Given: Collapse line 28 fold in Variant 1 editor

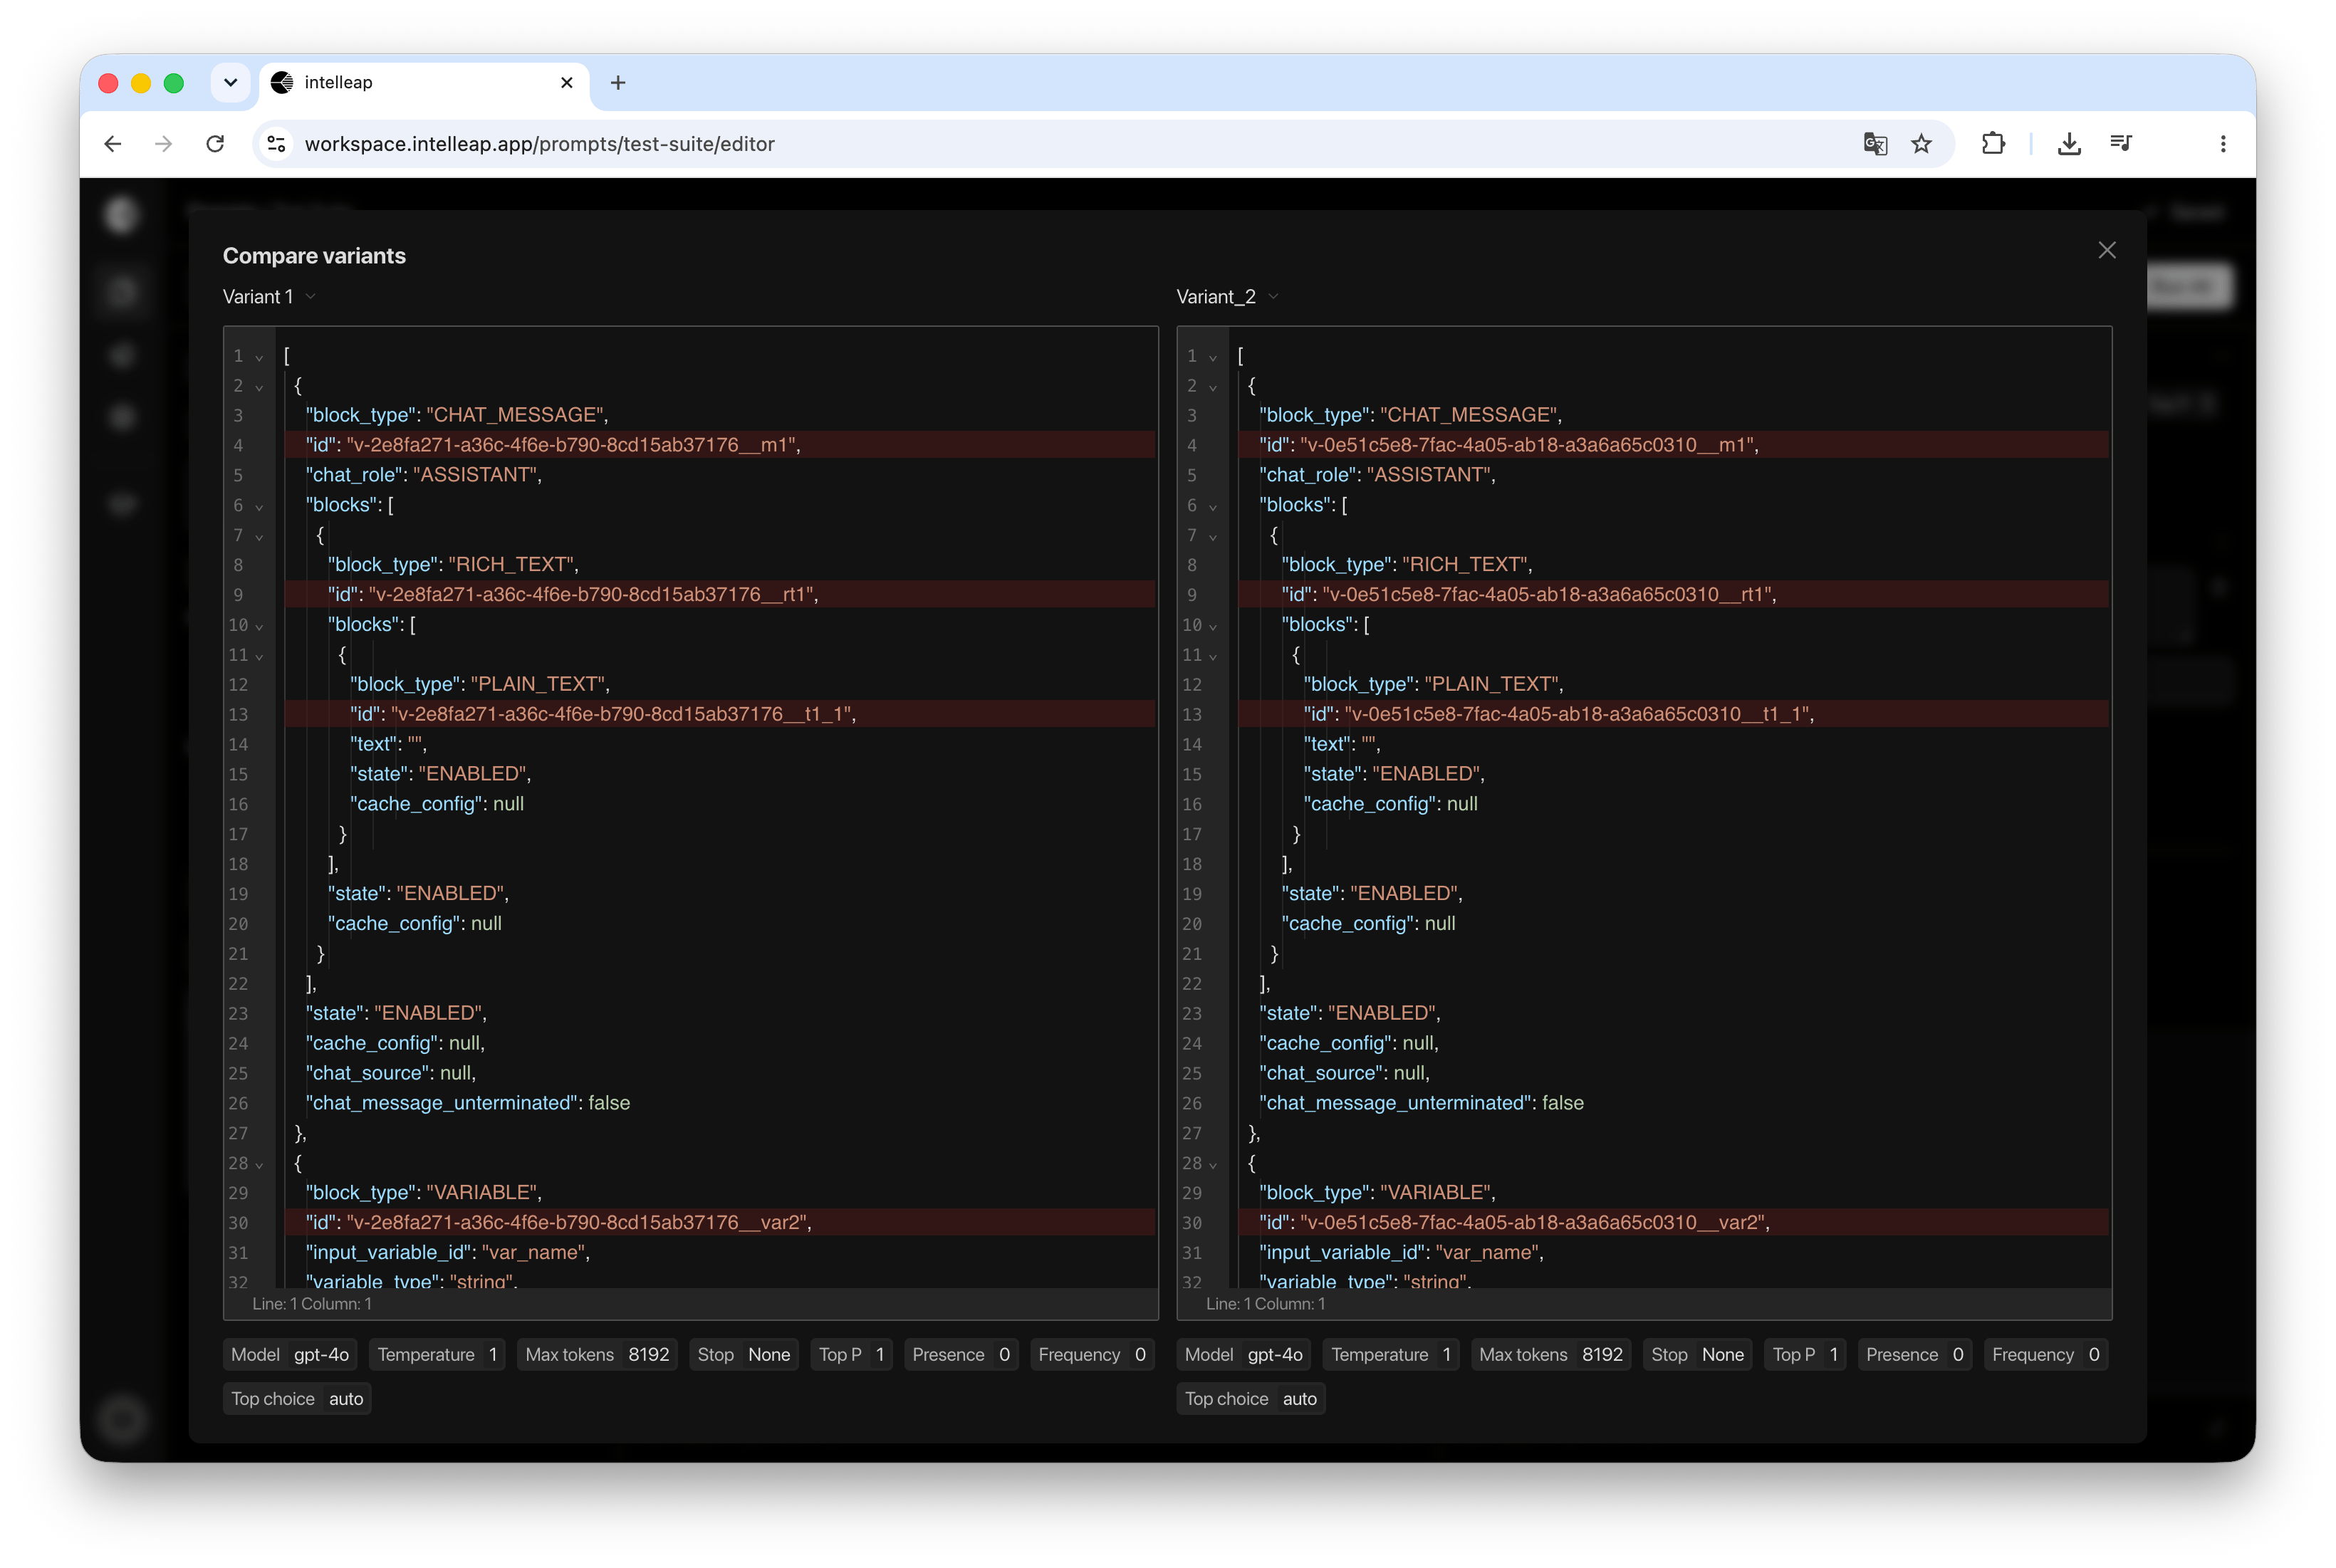Looking at the screenshot, I should click(x=259, y=1164).
